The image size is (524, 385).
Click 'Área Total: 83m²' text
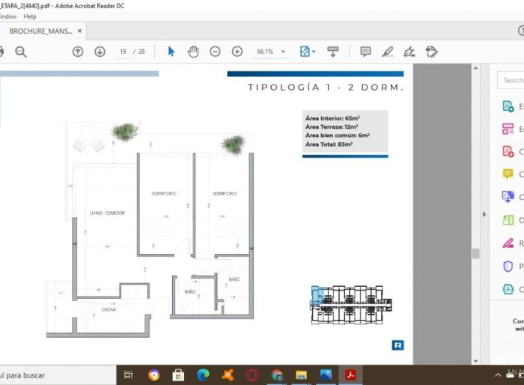tap(329, 144)
